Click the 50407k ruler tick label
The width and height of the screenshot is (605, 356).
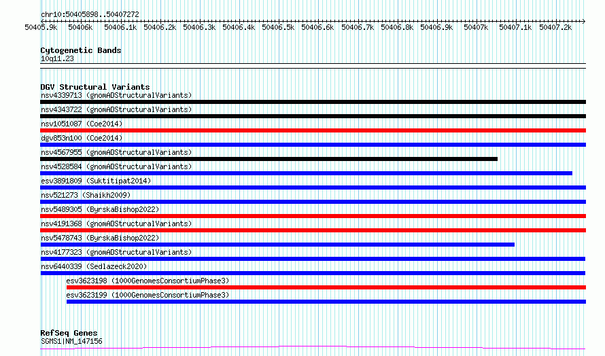tap(476, 27)
